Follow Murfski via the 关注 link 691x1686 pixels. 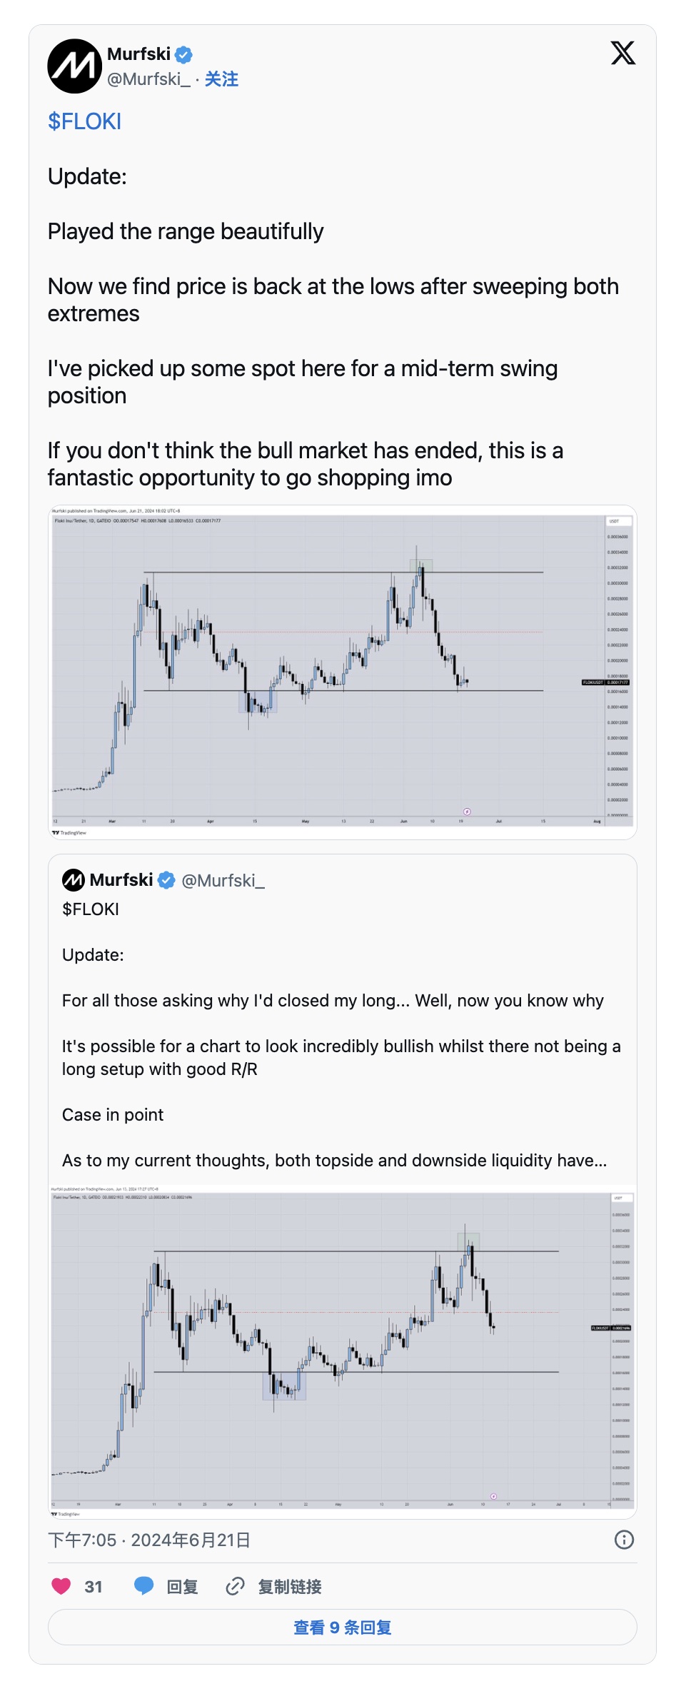pos(221,79)
